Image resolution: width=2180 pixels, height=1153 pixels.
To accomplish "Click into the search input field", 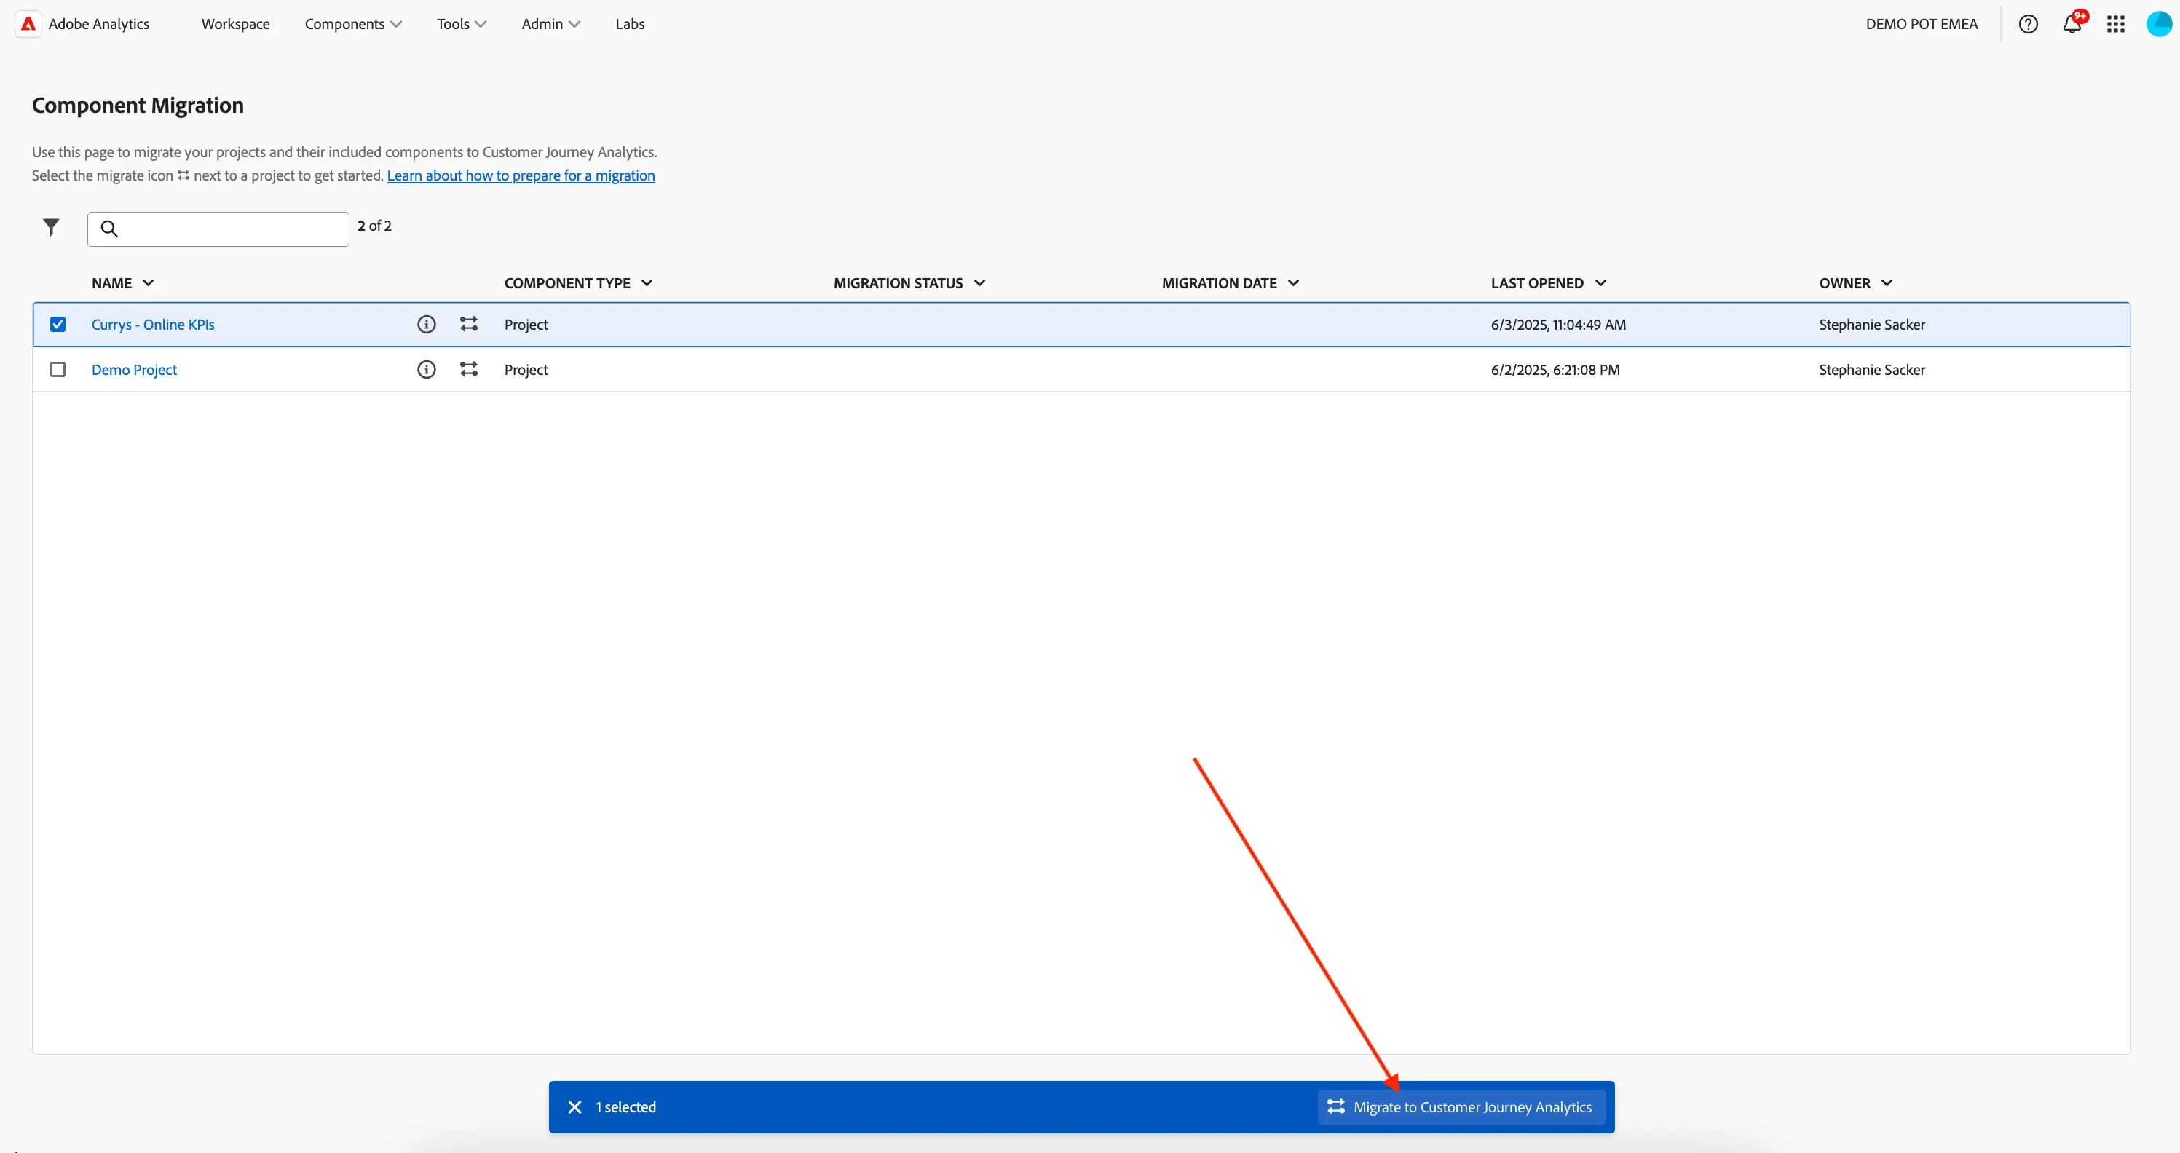I will click(x=218, y=229).
